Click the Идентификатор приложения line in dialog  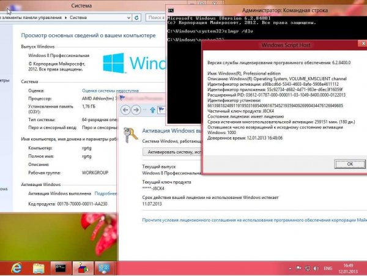(275, 89)
